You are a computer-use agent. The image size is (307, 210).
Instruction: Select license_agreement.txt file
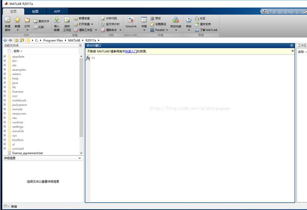[x=27, y=153]
